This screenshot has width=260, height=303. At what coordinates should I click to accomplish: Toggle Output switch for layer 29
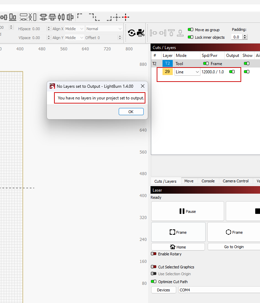point(232,72)
